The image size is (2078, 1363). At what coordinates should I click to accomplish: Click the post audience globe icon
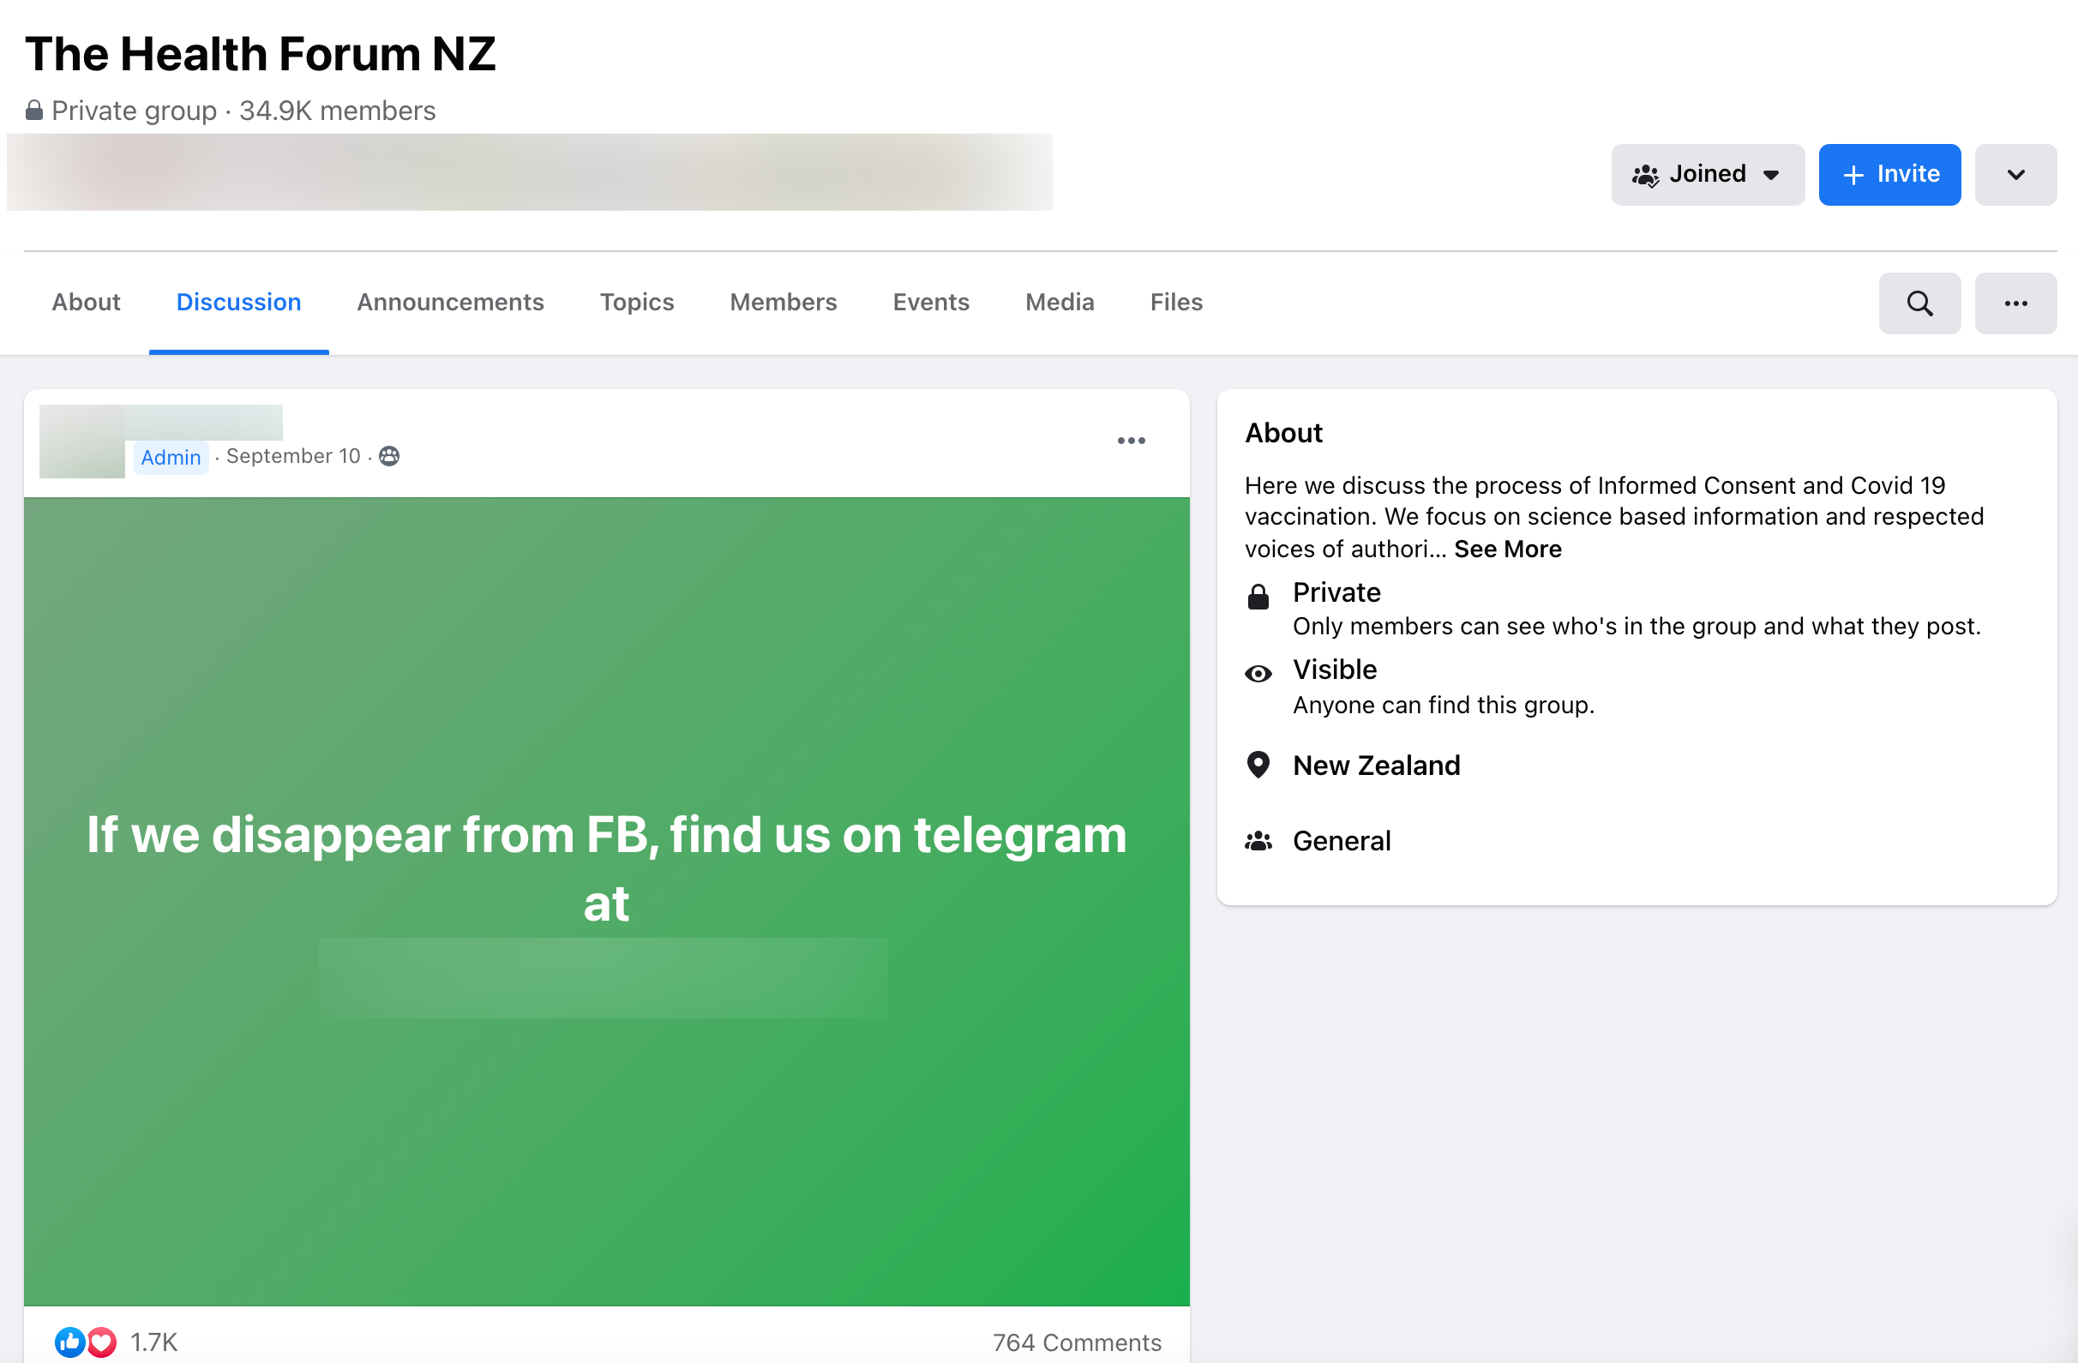tap(389, 456)
